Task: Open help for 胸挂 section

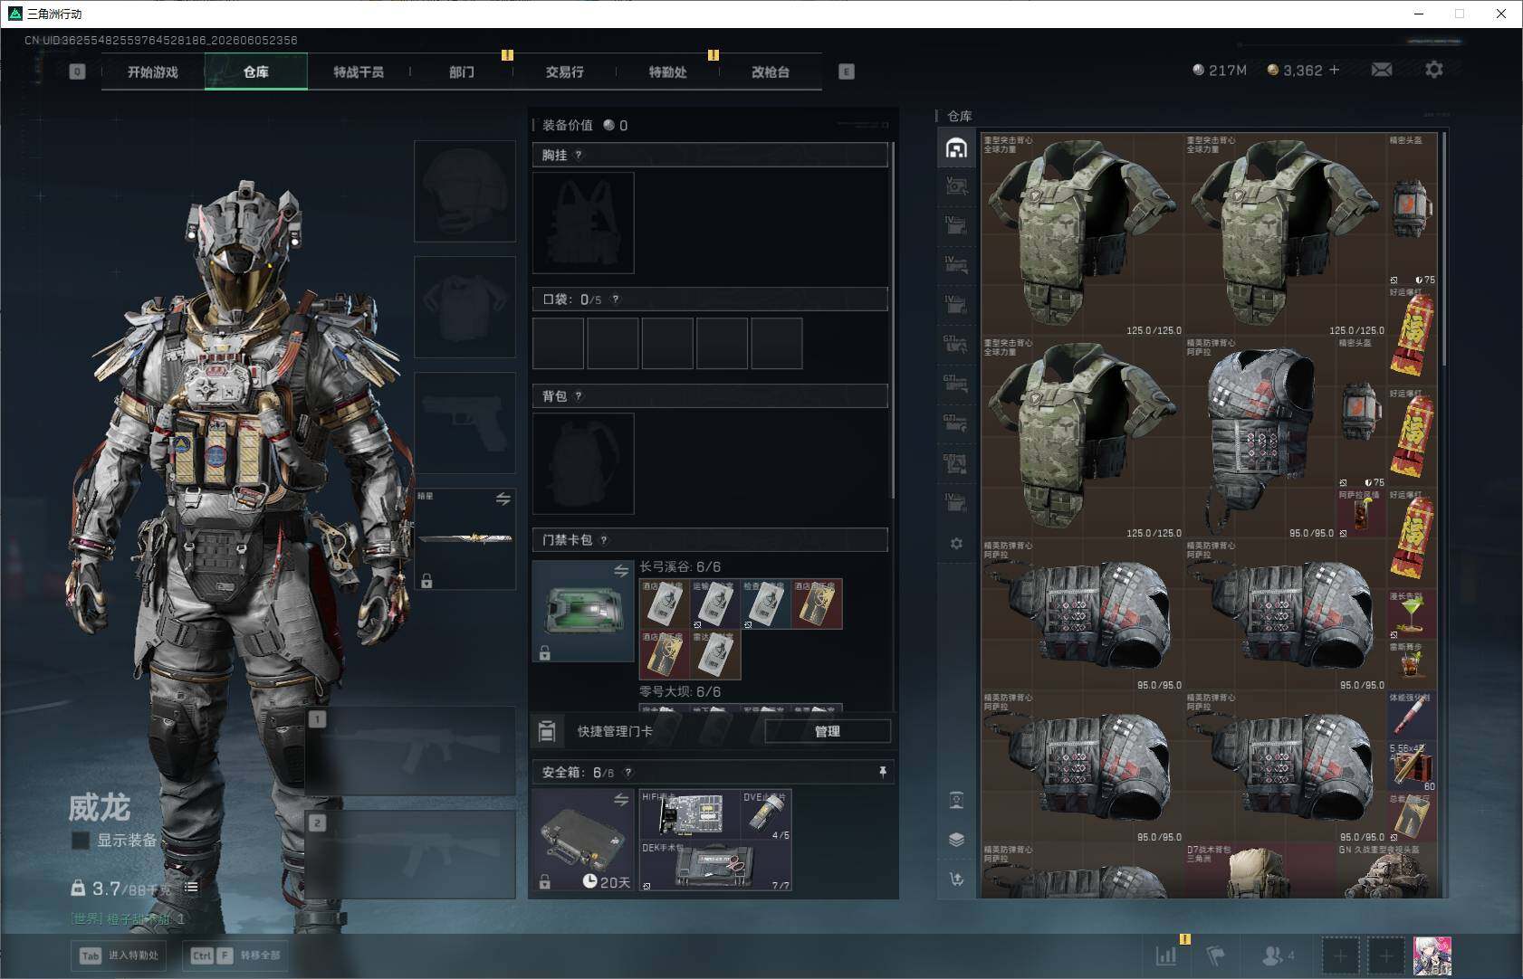Action: coord(579,155)
